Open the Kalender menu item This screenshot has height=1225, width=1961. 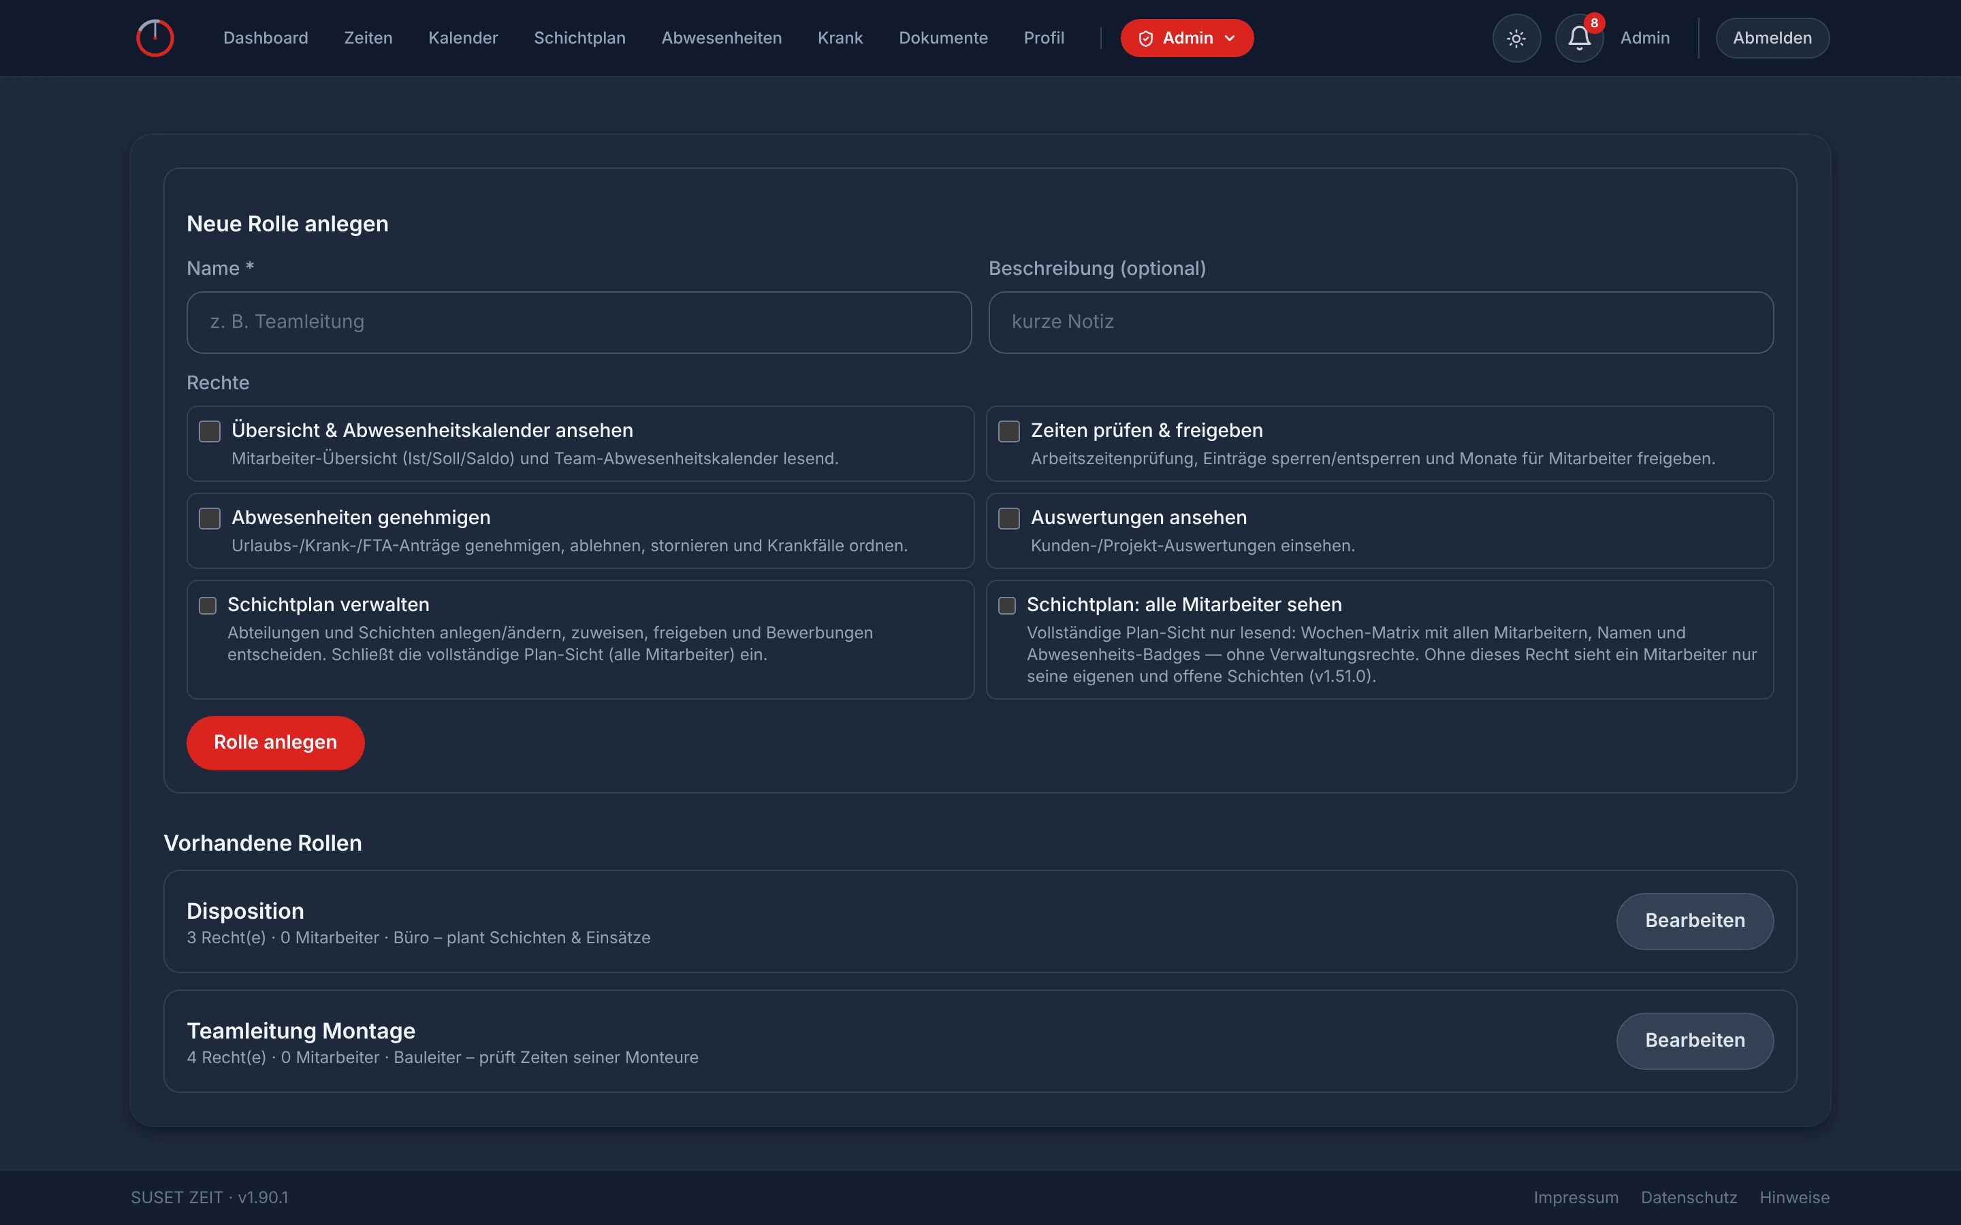tap(463, 38)
